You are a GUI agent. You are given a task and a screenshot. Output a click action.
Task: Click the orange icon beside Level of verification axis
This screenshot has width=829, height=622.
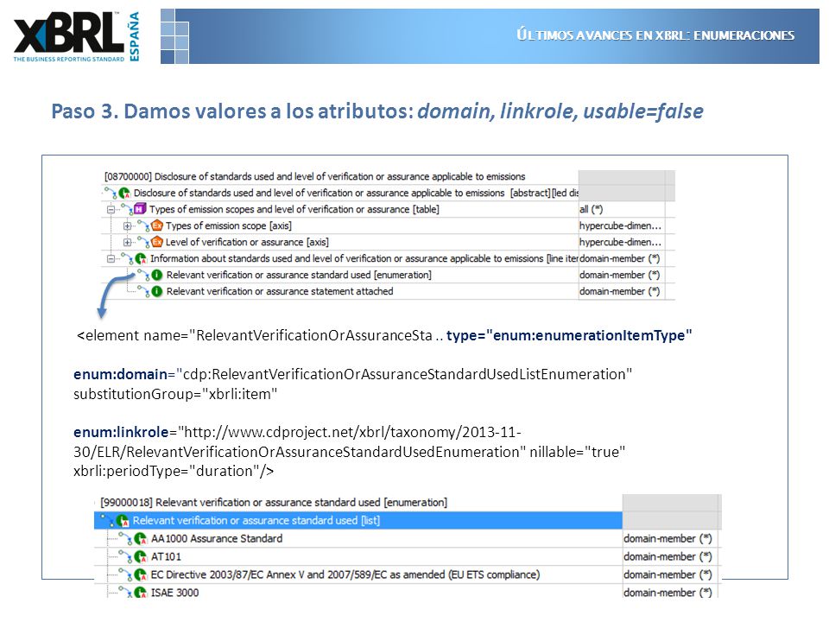(157, 242)
